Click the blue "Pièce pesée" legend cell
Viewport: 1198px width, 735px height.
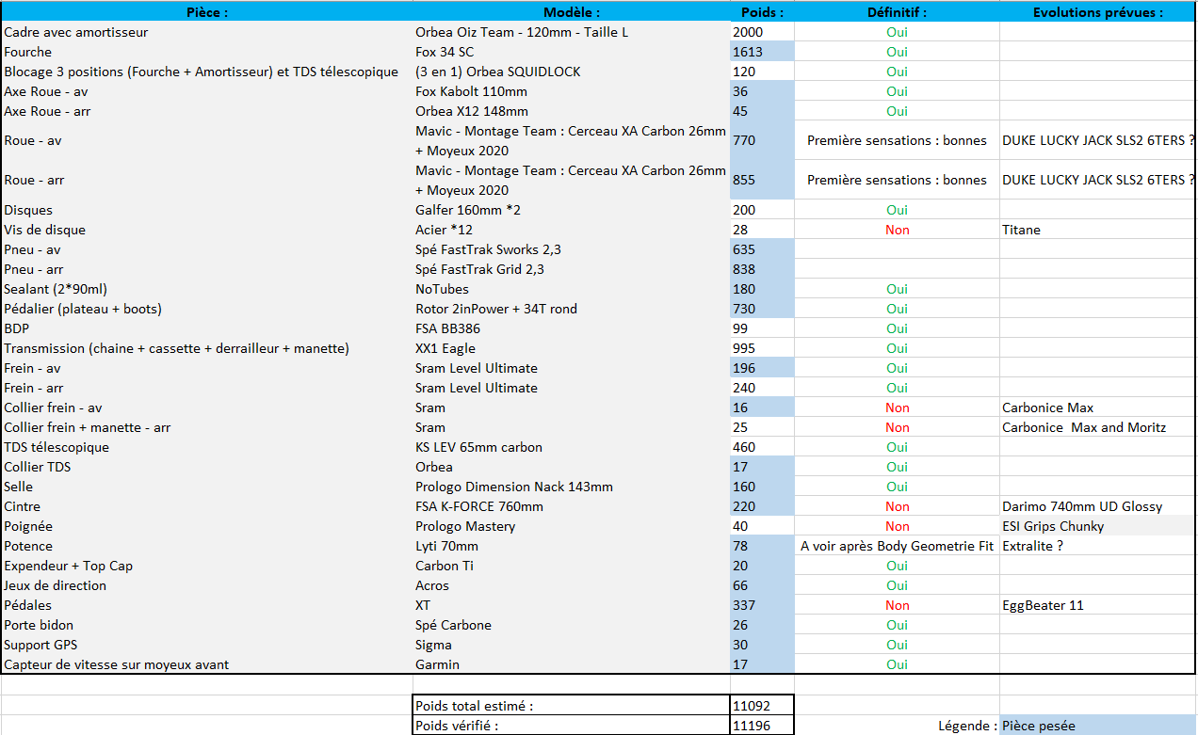[1098, 725]
